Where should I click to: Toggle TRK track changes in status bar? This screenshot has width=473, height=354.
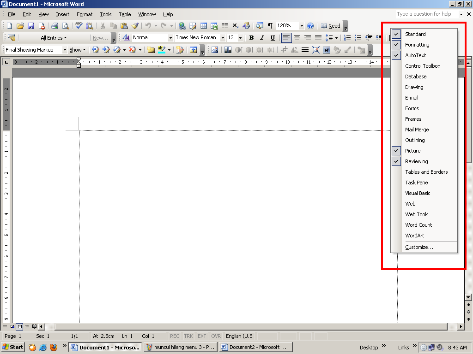[x=188, y=336]
